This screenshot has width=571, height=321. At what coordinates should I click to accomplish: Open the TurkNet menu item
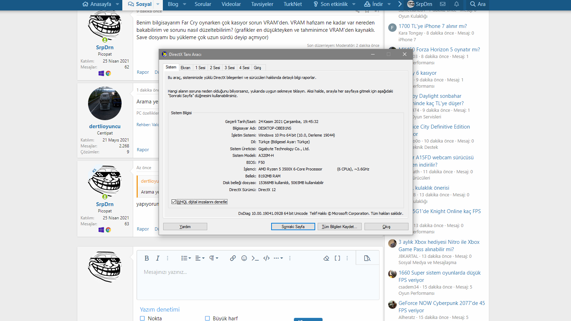coord(292,4)
